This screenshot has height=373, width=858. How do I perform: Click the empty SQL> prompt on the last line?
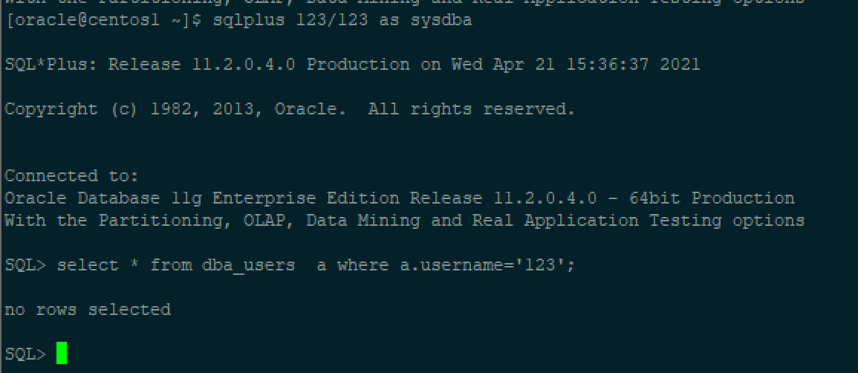(x=25, y=354)
